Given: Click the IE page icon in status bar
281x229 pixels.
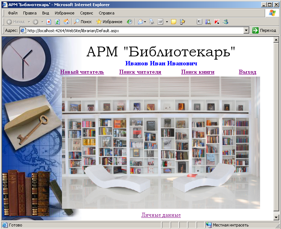Looking at the screenshot, I should [x=5, y=225].
